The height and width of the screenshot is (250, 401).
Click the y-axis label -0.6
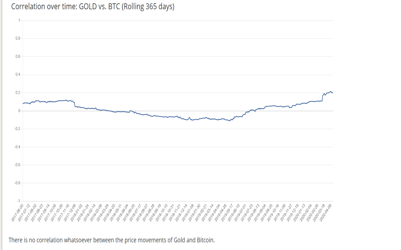(x=17, y=165)
